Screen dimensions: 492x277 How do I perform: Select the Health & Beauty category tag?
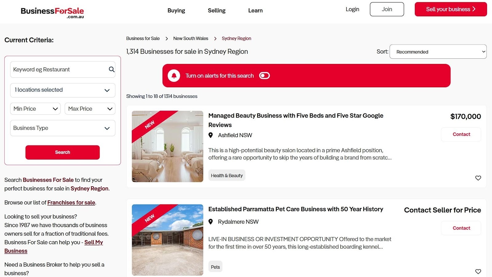pyautogui.click(x=227, y=175)
